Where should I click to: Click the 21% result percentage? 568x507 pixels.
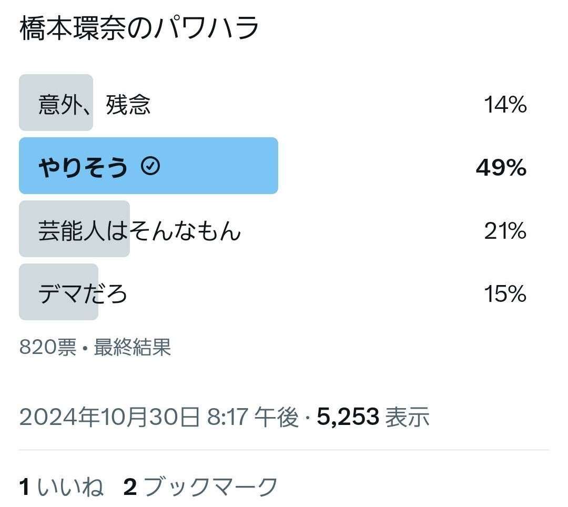pyautogui.click(x=505, y=230)
